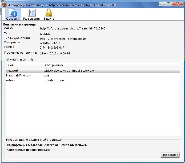
Task: Minimize the page info window
Action: [x=162, y=4]
